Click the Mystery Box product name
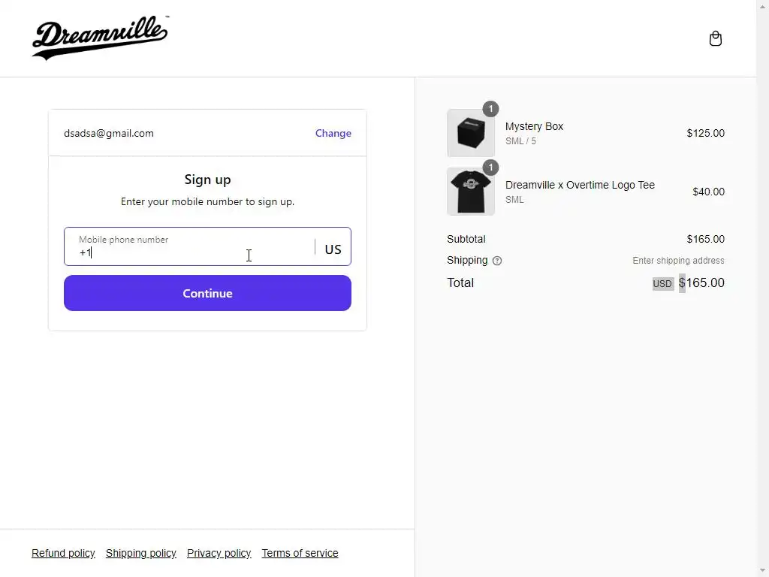Screen dimensions: 769x577 tap(534, 126)
